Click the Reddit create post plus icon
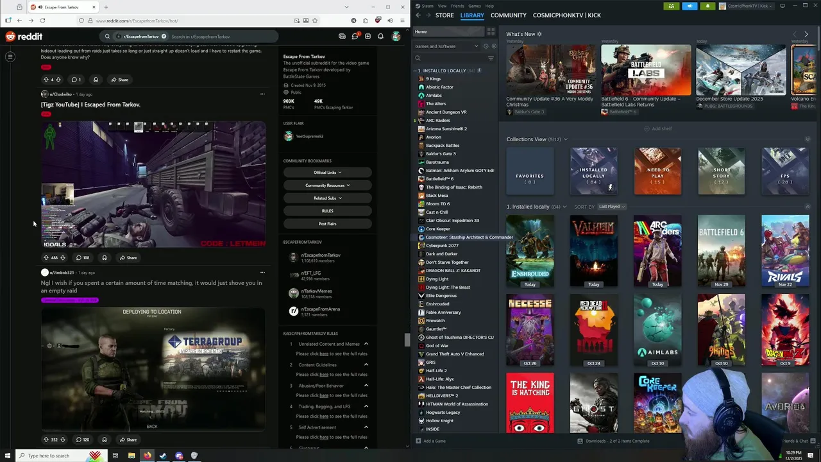 pyautogui.click(x=368, y=37)
